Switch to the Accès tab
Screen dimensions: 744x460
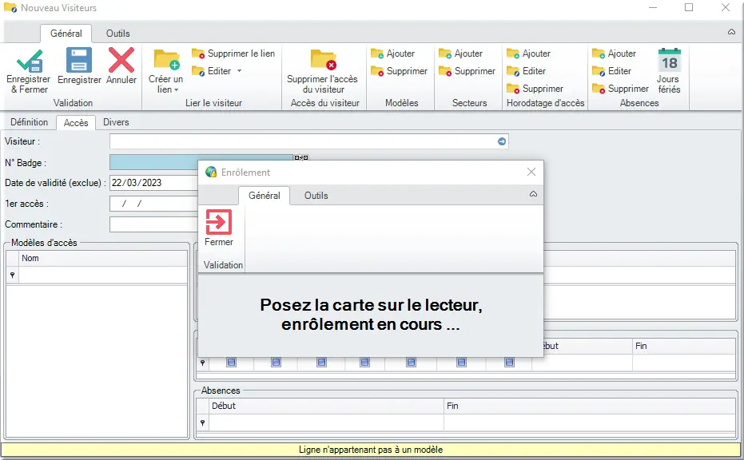tap(76, 122)
